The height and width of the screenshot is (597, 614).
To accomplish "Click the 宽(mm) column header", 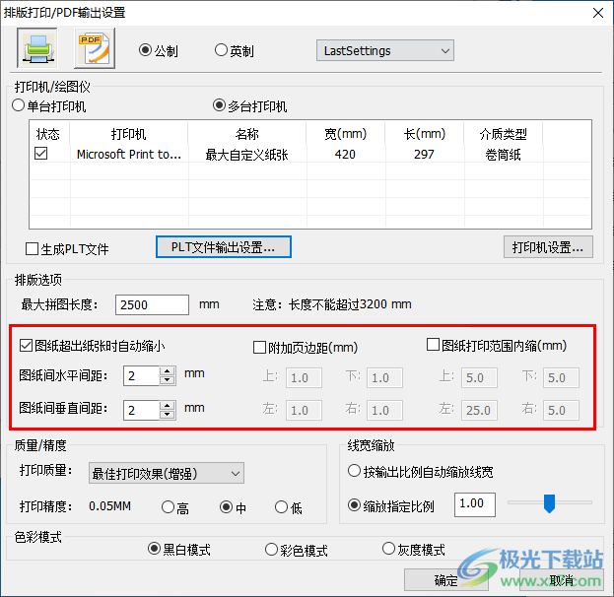I will coord(346,134).
